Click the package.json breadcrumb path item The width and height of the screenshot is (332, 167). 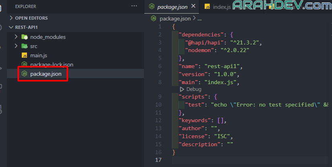(x=176, y=18)
